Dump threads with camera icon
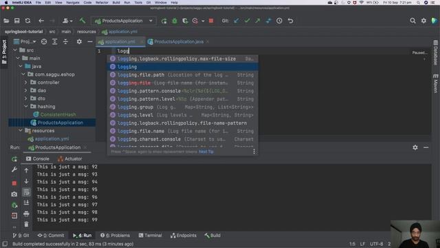440x248 pixels. (14, 194)
